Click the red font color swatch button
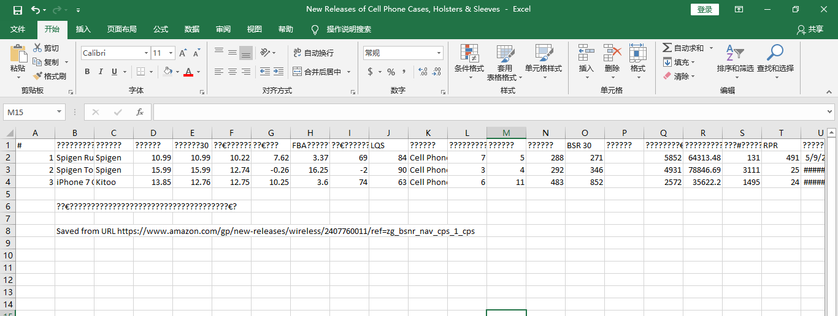Screen dimensions: 838x316 click(188, 72)
